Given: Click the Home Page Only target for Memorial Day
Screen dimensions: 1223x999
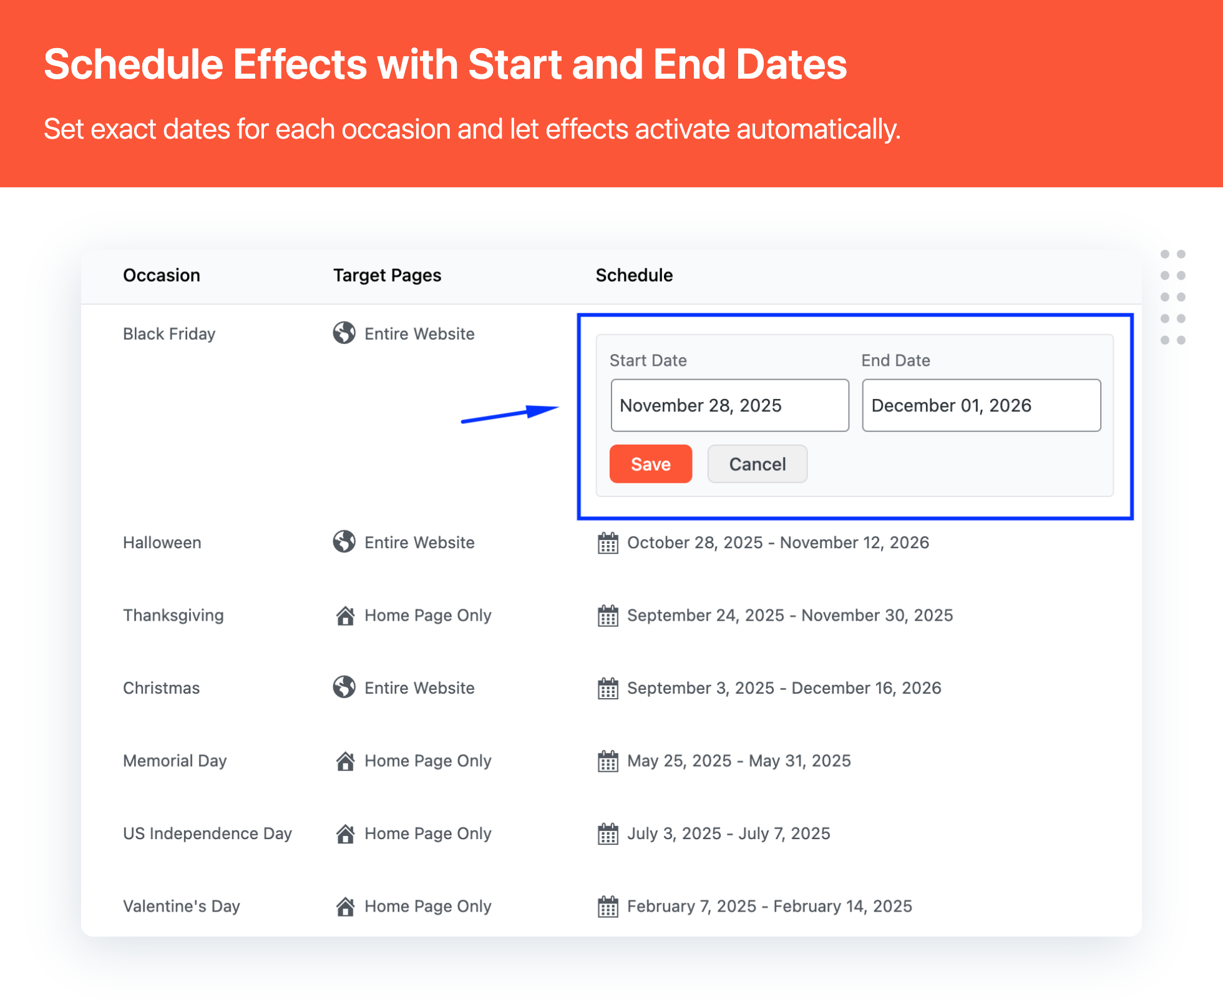Looking at the screenshot, I should [x=428, y=761].
